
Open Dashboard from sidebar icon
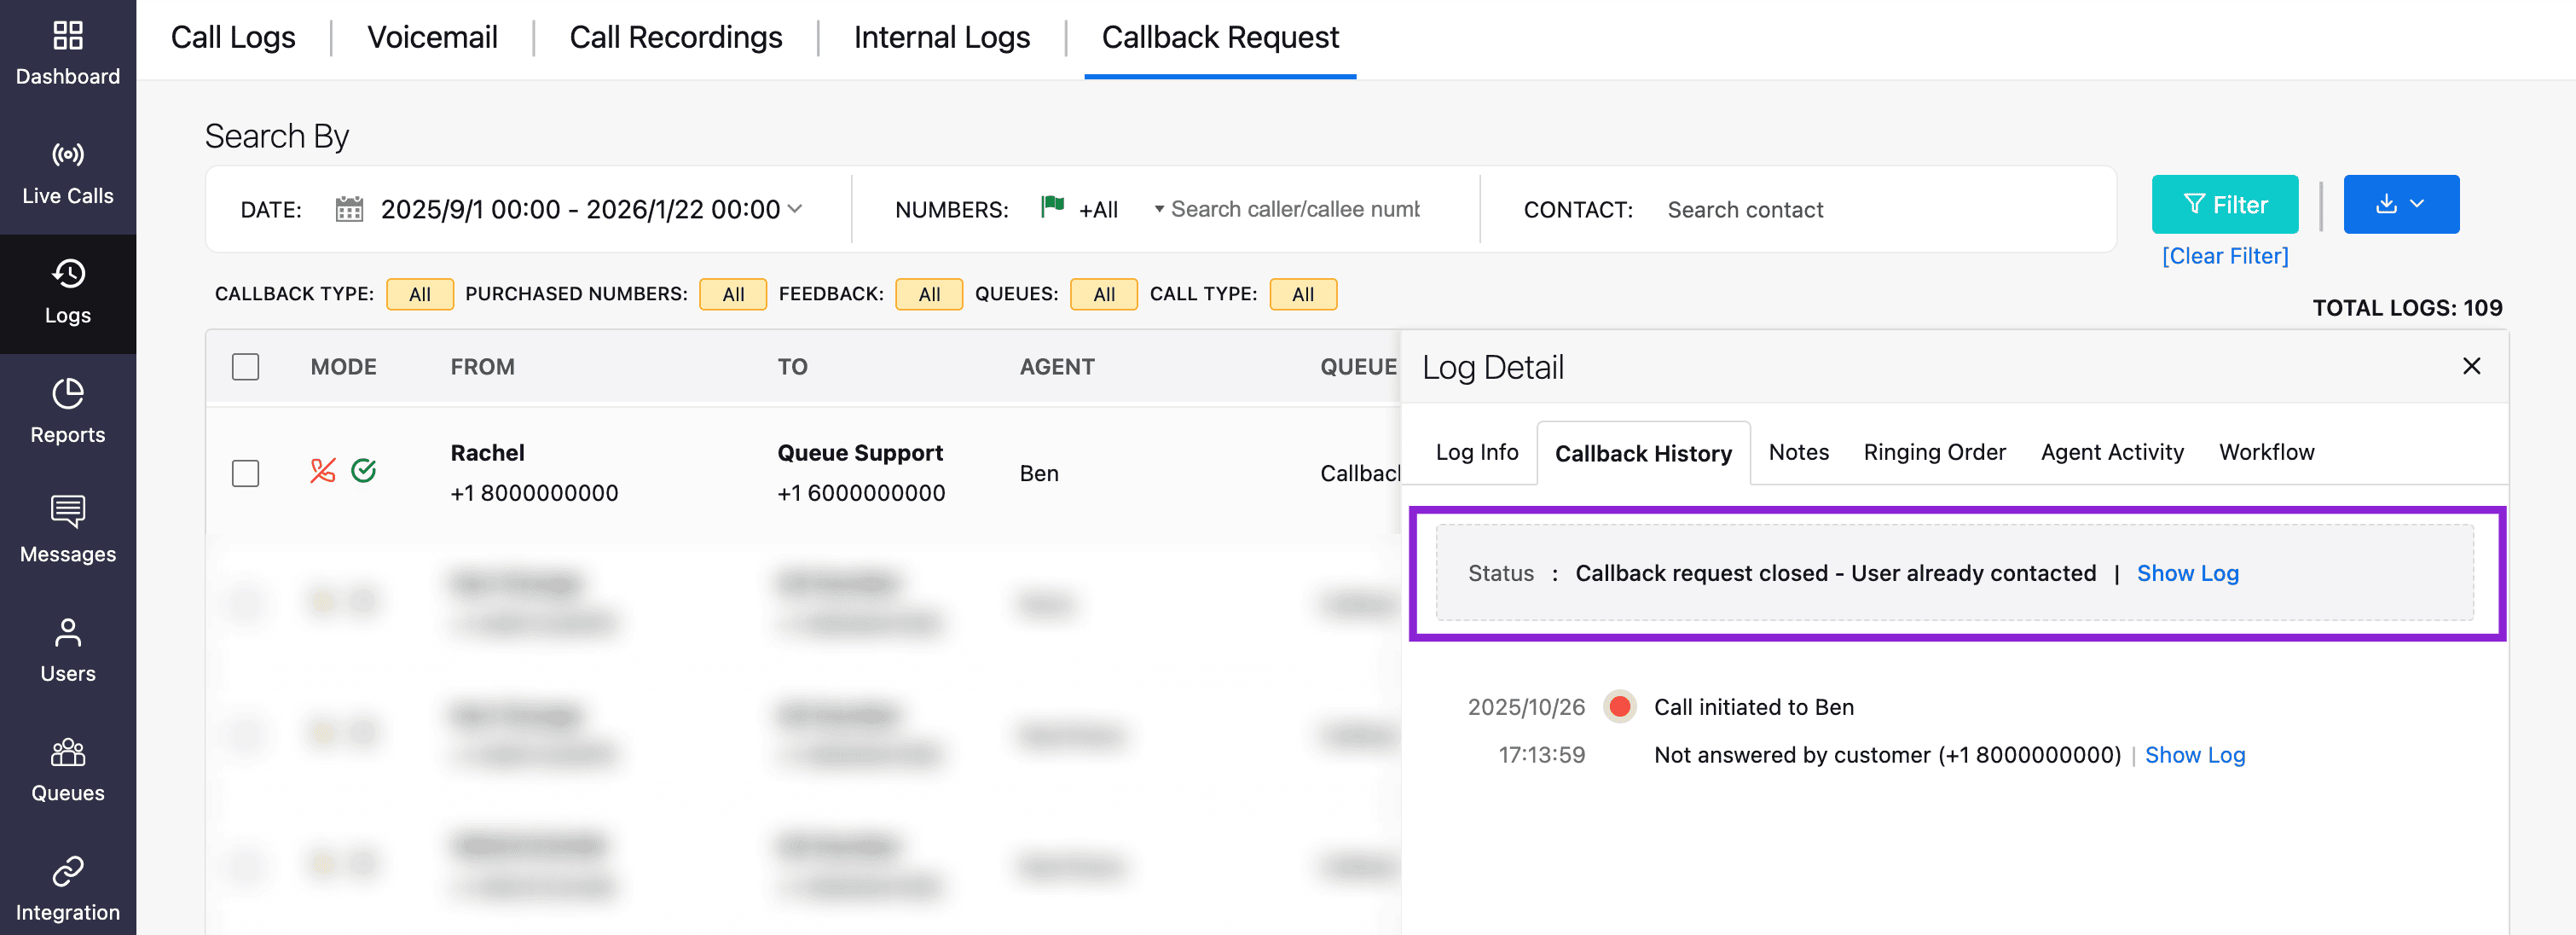(67, 36)
